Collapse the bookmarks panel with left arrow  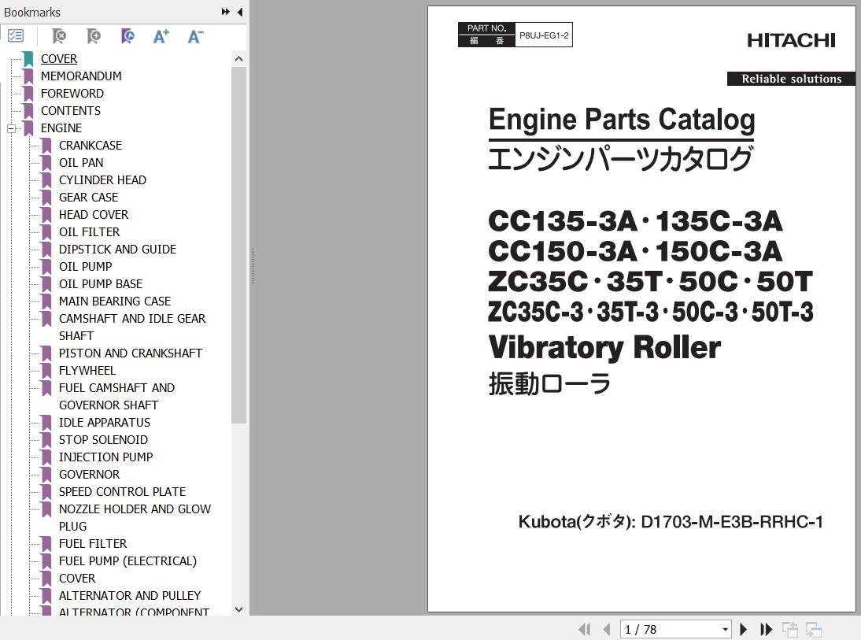tap(240, 12)
